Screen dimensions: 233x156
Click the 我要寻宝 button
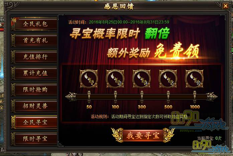(143, 135)
